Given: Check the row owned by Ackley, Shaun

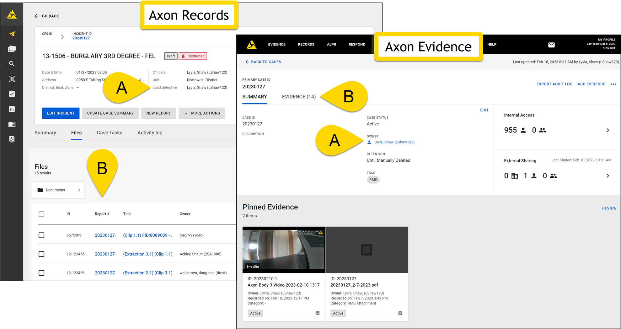Looking at the screenshot, I should (x=41, y=254).
